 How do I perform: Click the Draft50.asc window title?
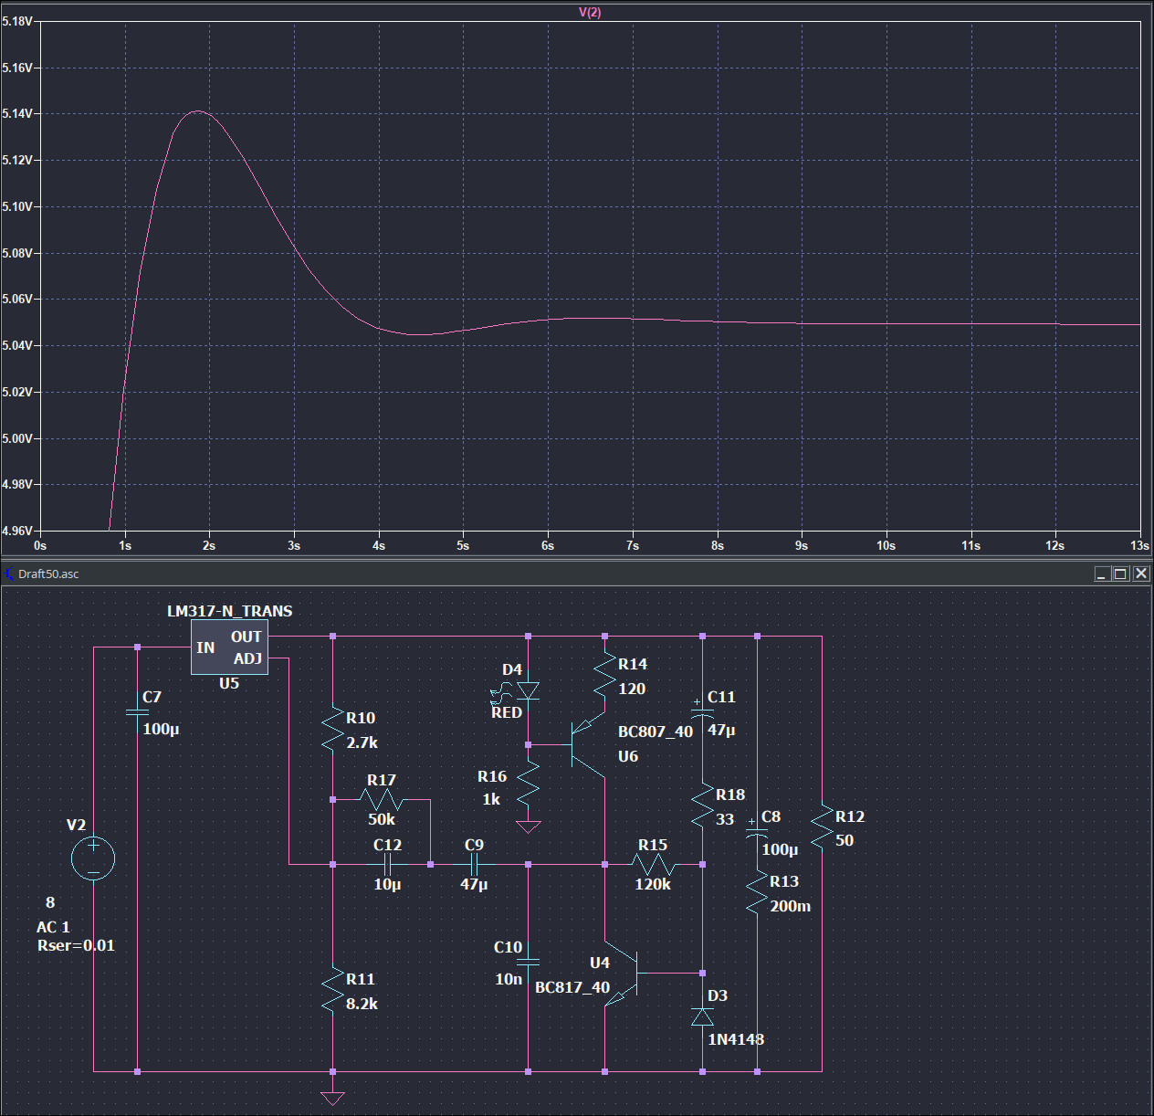pyautogui.click(x=48, y=574)
